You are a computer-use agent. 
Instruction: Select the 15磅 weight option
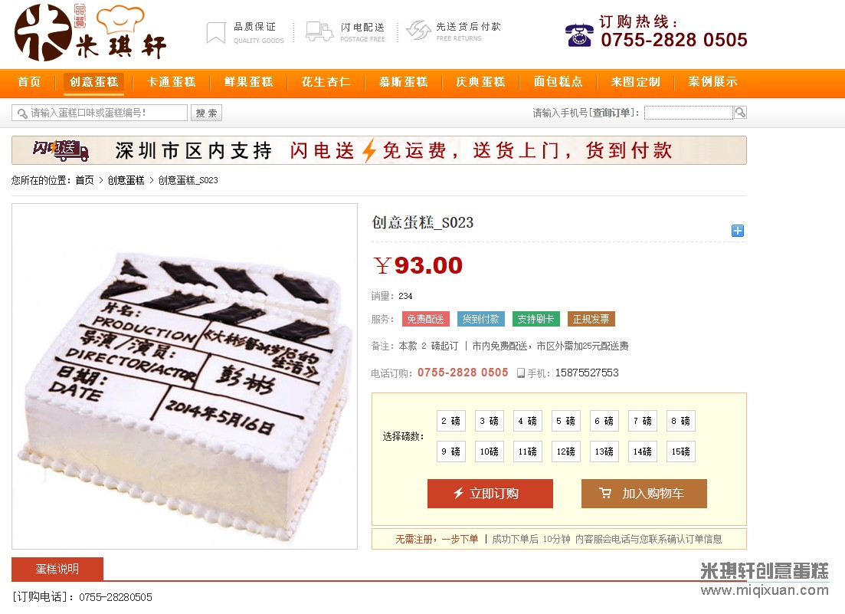coord(680,451)
